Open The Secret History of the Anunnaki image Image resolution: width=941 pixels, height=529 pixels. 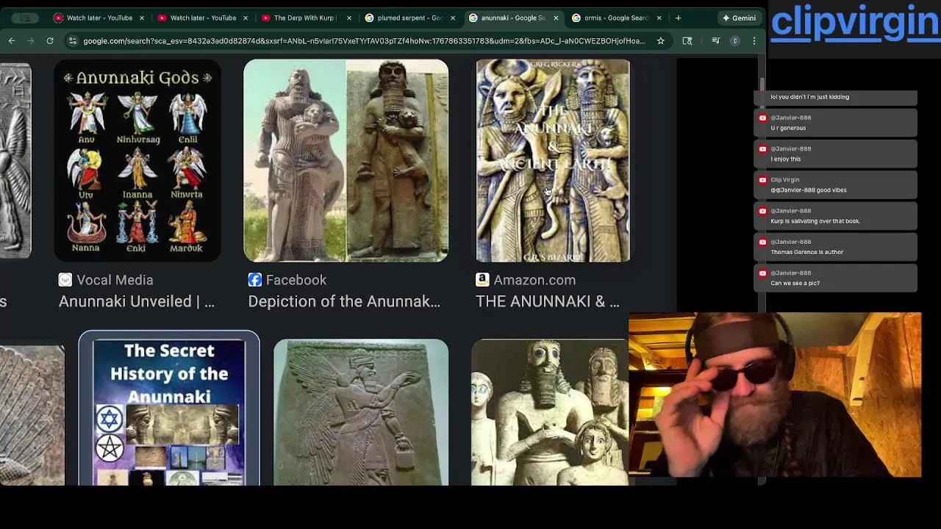point(169,411)
